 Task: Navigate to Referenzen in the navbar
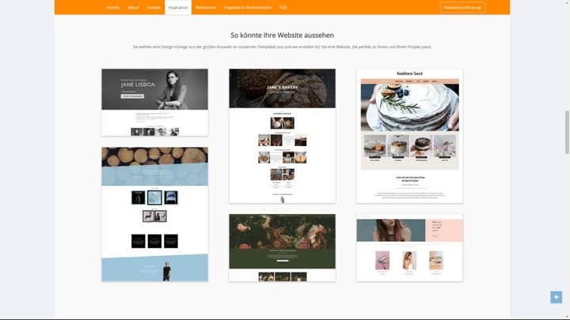(x=206, y=7)
